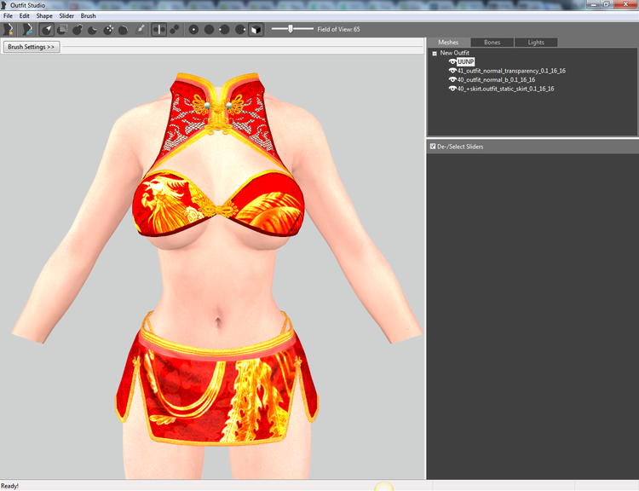
Task: Click the Load Outfit icon in toolbar
Action: point(28,29)
